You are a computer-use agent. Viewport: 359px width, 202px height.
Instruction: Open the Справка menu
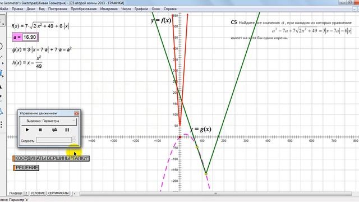click(x=170, y=9)
